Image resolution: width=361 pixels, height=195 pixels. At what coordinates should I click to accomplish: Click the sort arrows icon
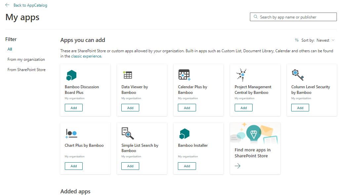297,40
